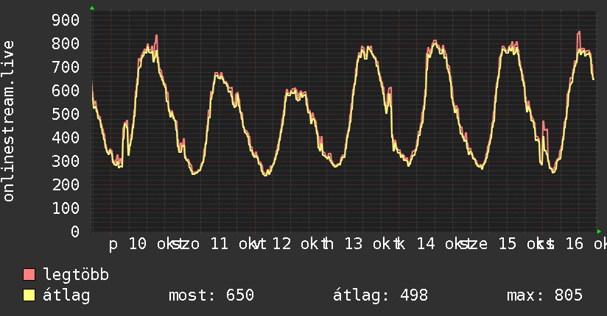Click the 'p 10' date label

tap(127, 244)
